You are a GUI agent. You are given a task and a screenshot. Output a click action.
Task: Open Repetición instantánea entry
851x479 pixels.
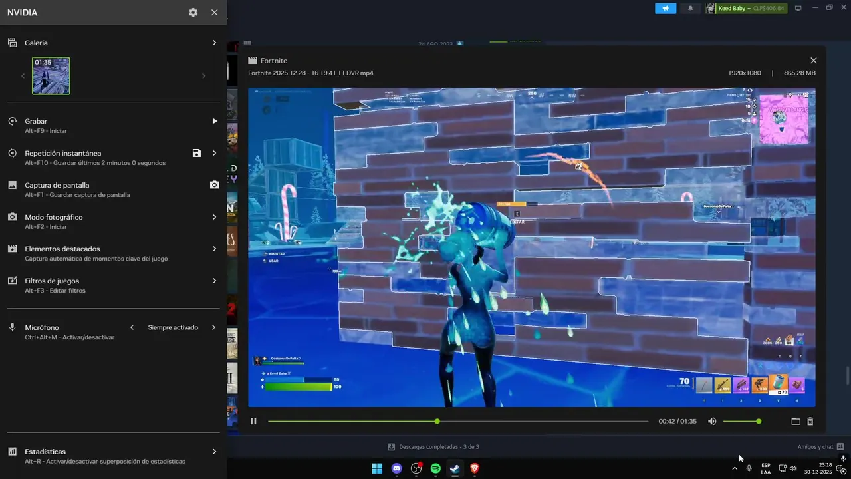(113, 158)
